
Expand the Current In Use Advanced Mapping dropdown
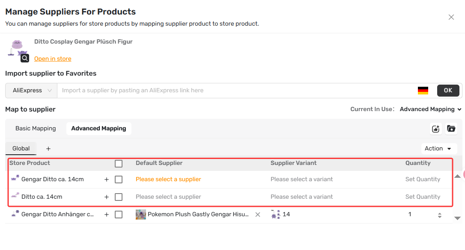pos(430,109)
